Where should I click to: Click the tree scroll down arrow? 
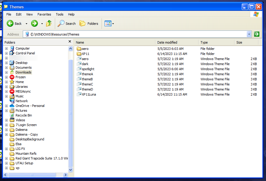(x=71, y=170)
